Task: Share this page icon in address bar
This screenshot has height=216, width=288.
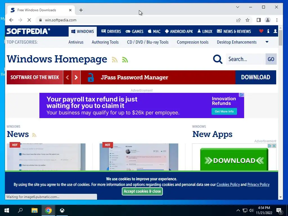Action: [238, 20]
